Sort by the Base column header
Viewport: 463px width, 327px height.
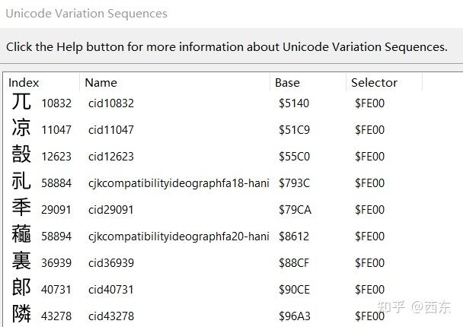287,82
